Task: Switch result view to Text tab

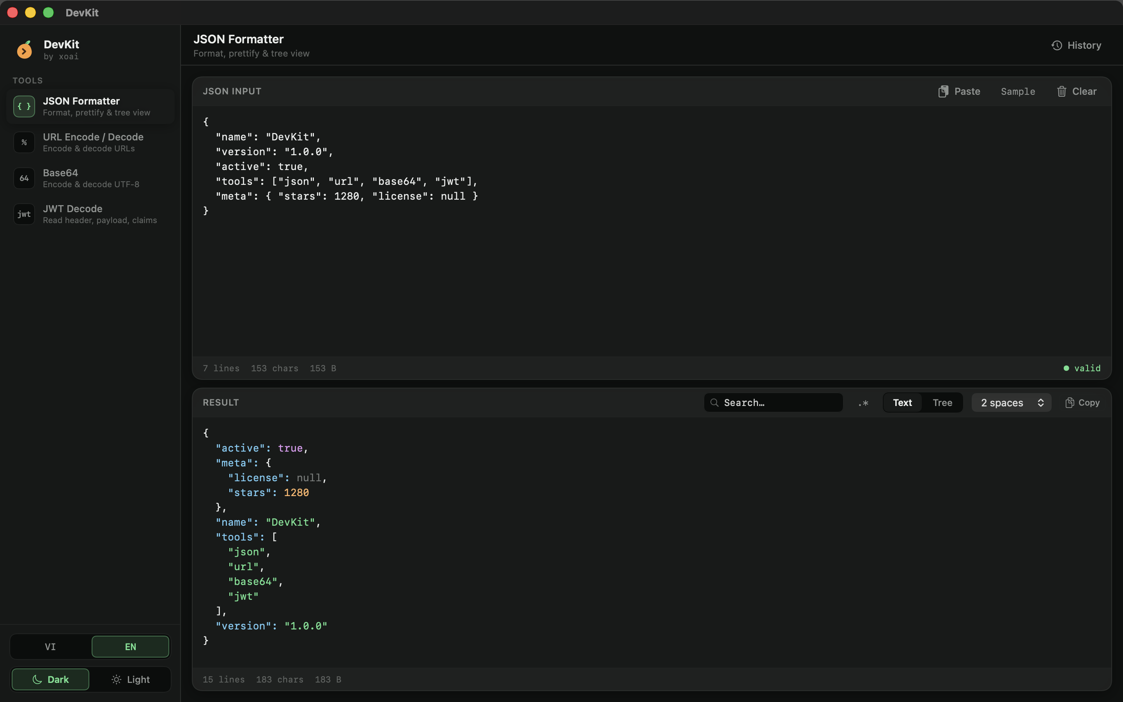Action: point(902,402)
